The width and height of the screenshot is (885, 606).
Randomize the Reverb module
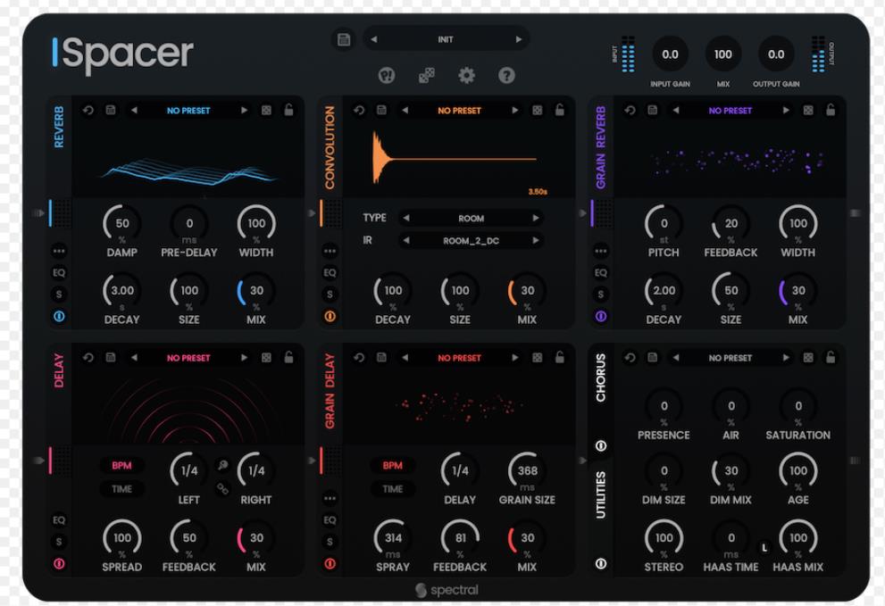pyautogui.click(x=266, y=110)
